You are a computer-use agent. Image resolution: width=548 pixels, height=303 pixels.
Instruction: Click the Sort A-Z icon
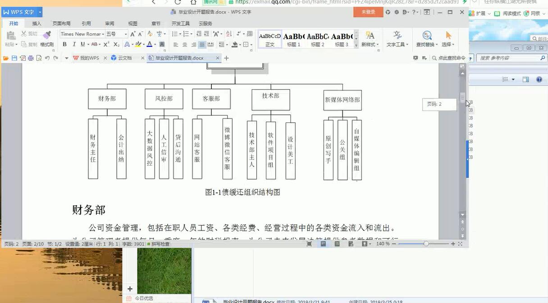228,34
